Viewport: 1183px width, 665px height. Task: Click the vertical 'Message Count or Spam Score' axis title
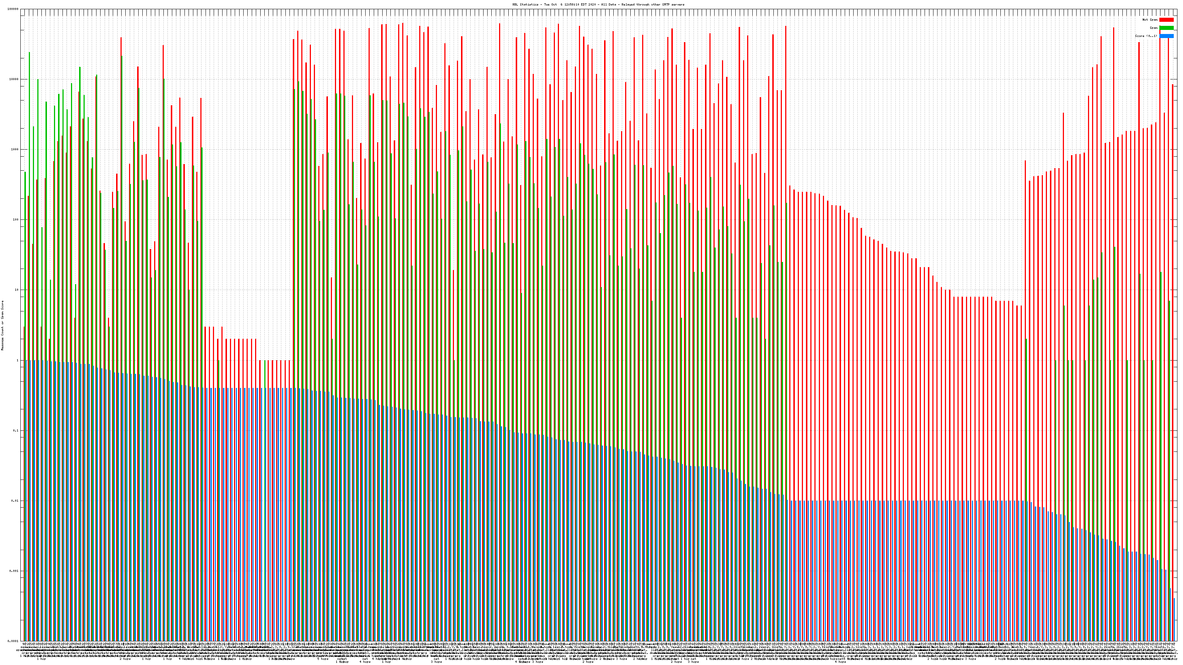(x=2, y=325)
